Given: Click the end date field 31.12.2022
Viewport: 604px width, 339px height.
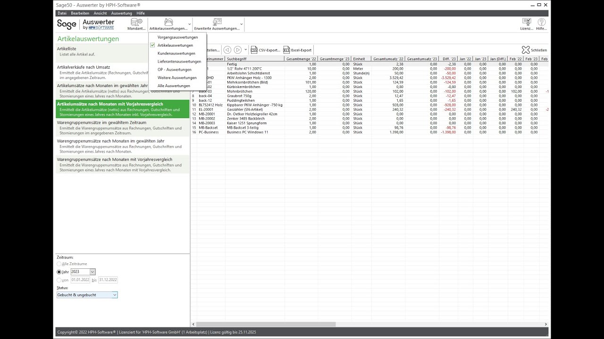Looking at the screenshot, I should coord(108,280).
